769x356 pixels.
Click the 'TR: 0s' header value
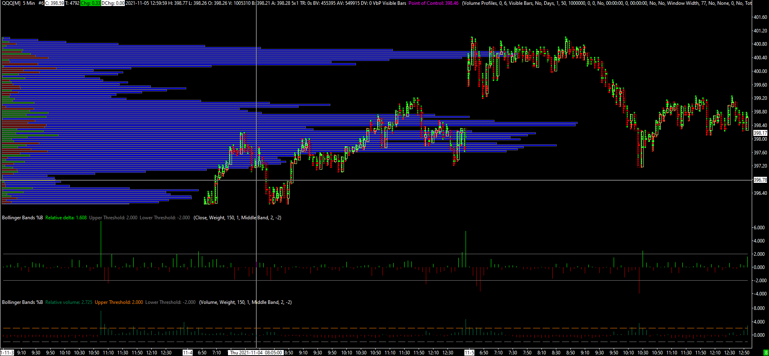(x=306, y=3)
